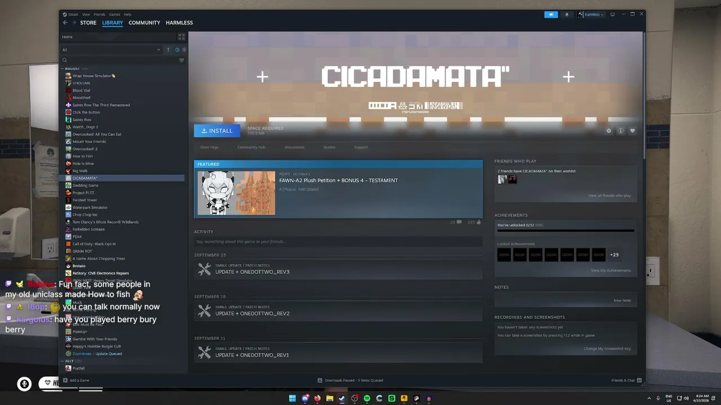Image resolution: width=721 pixels, height=405 pixels.
Task: Open the View menu
Action: point(86,15)
